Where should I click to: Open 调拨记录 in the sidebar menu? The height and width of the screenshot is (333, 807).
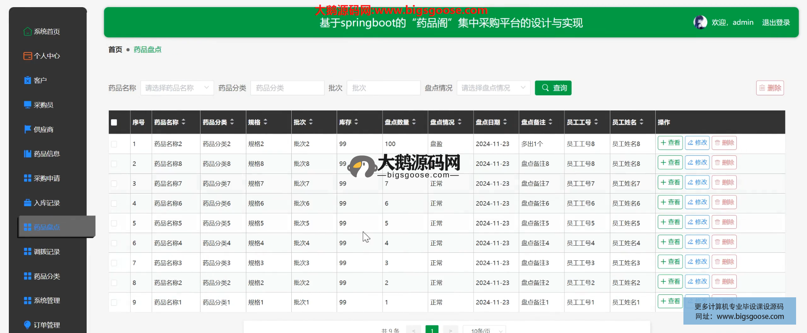[47, 252]
